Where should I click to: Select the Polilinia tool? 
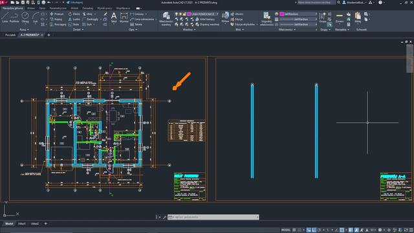coord(14,17)
